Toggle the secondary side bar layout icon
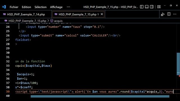The image size is (180, 101). pos(152,7)
